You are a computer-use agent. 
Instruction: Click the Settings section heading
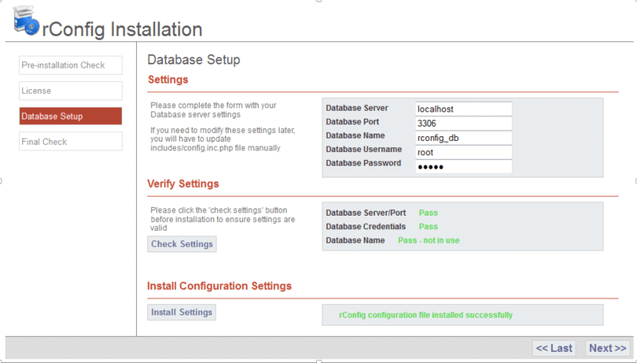[x=168, y=80]
